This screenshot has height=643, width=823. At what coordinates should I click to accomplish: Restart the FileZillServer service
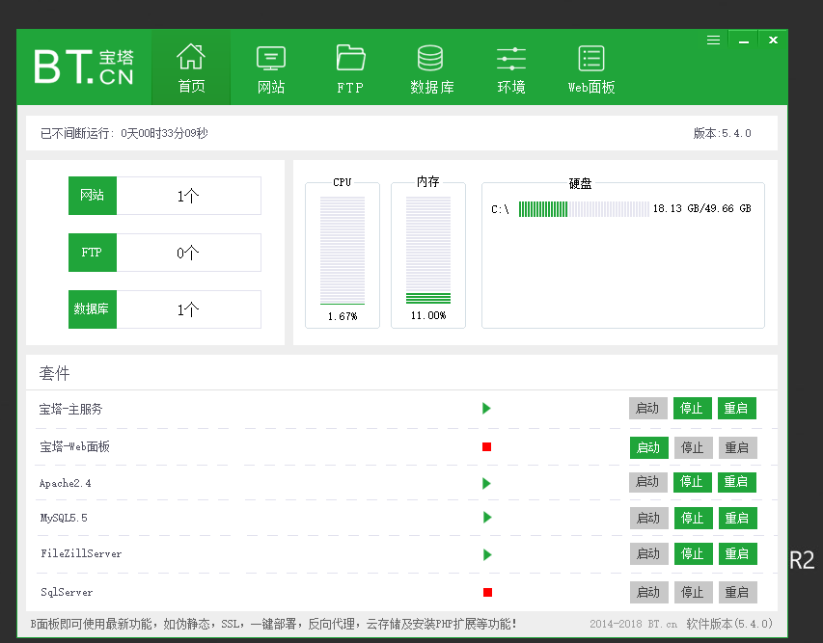pyautogui.click(x=737, y=554)
